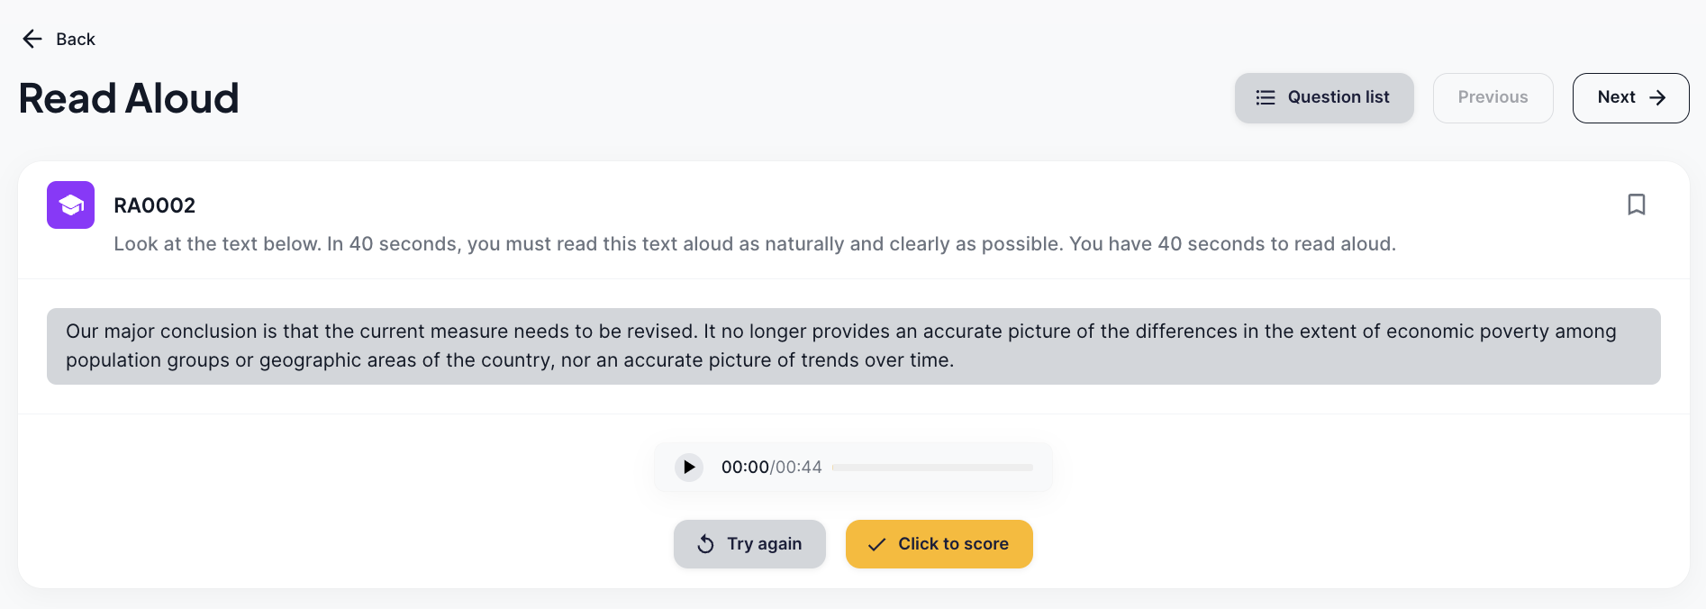
Task: Click the Read Aloud page heading
Action: pos(129,98)
